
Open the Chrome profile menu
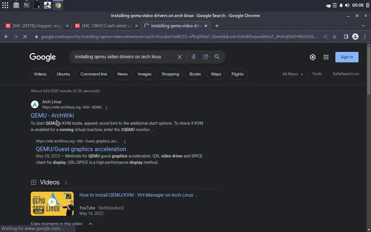[x=355, y=37]
